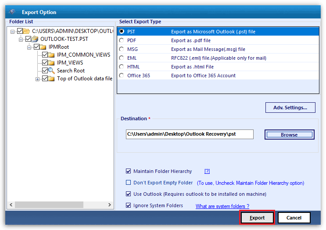Screen dimensions: 326x230
Task: Select 'Export as .html File' text
Action: pyautogui.click(x=192, y=67)
